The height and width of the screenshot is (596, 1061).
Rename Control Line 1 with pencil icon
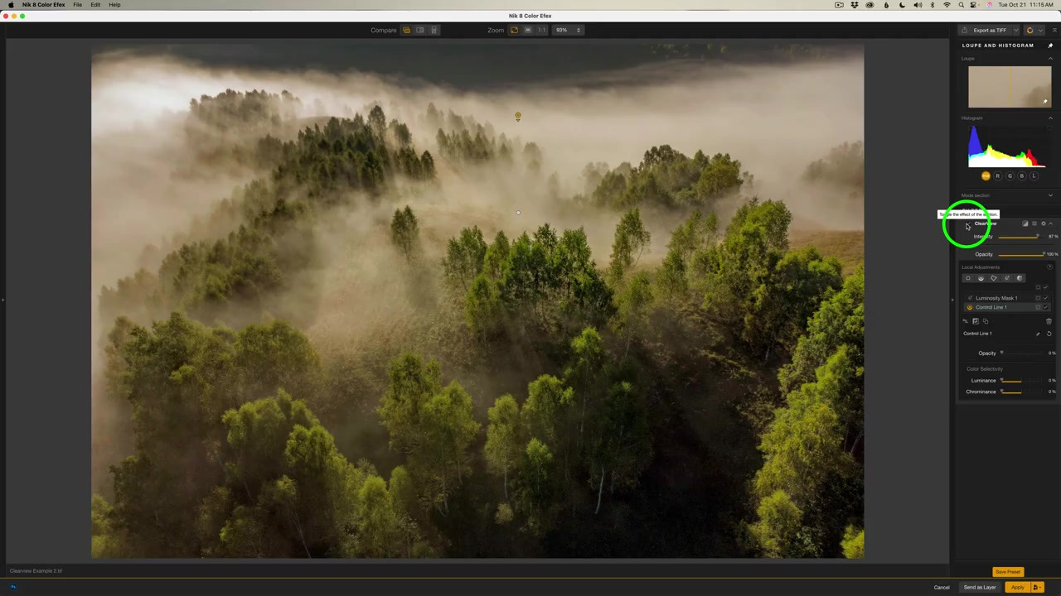1038,334
